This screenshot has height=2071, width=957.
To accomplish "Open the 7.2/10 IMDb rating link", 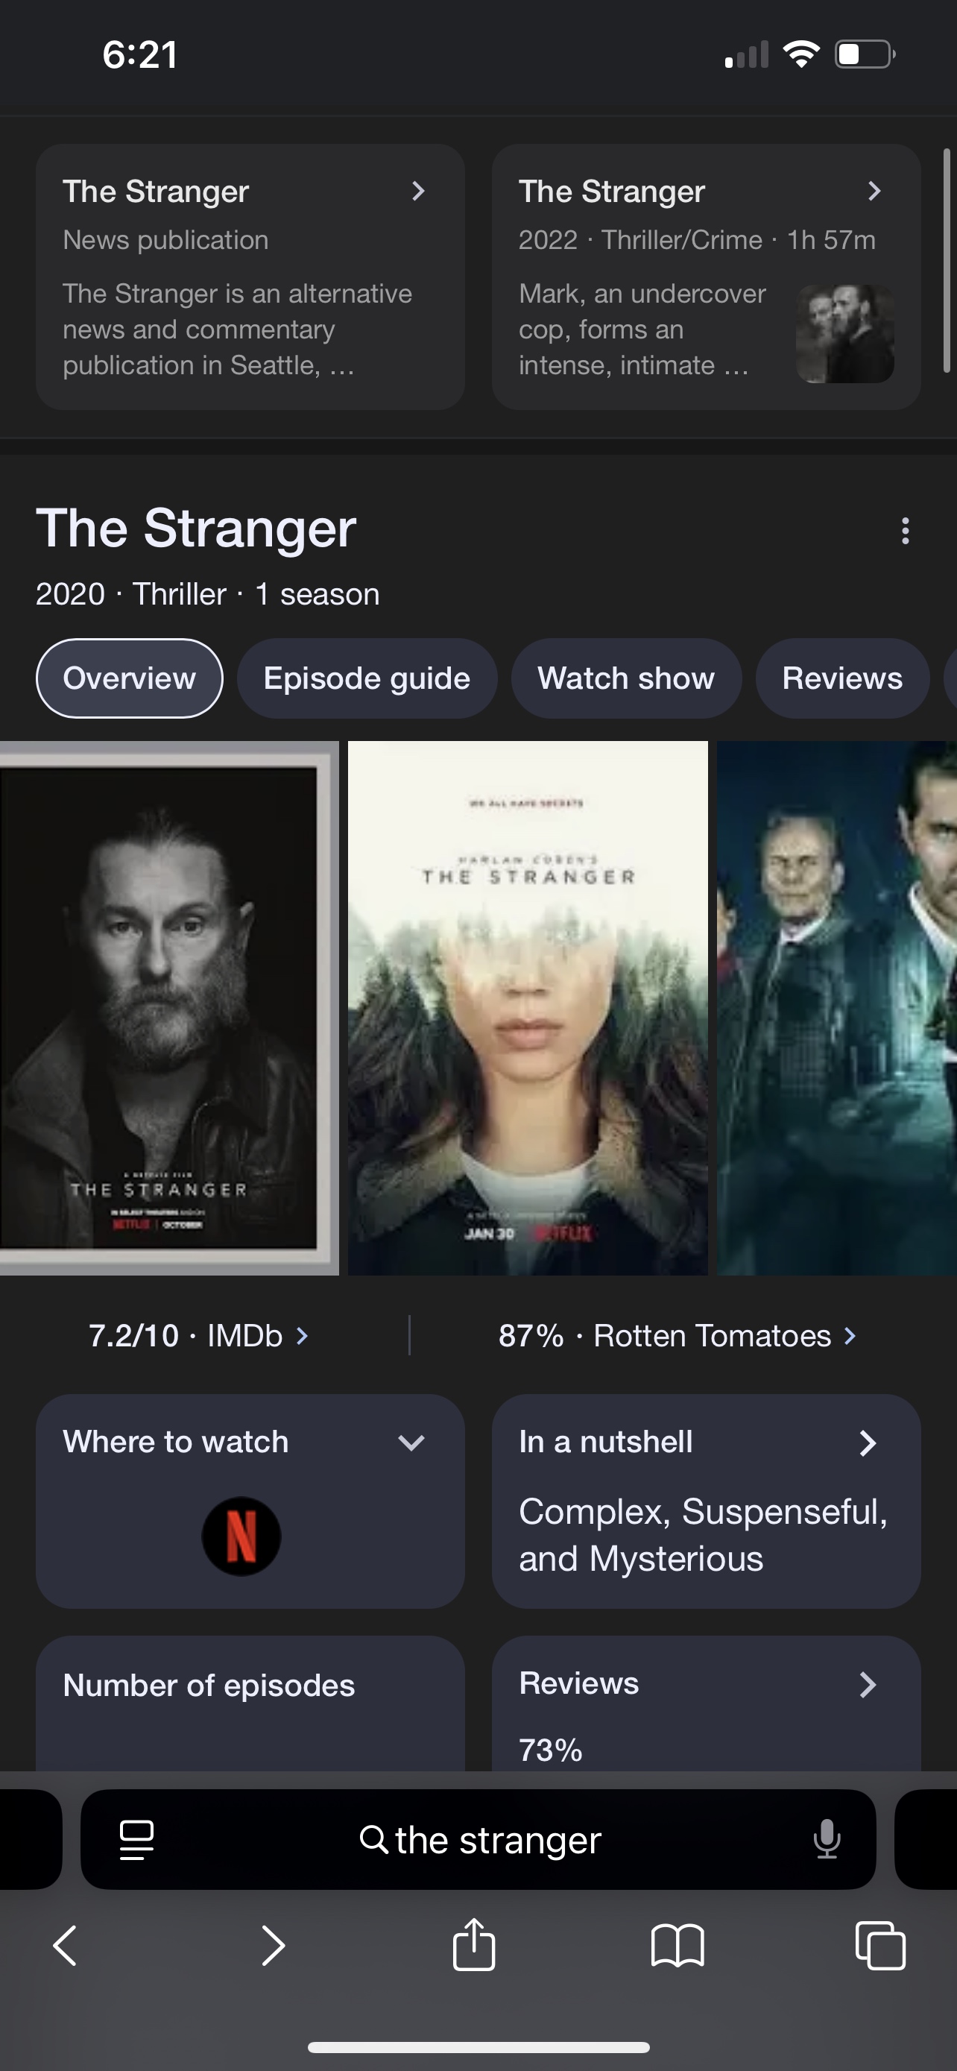I will click(x=198, y=1335).
